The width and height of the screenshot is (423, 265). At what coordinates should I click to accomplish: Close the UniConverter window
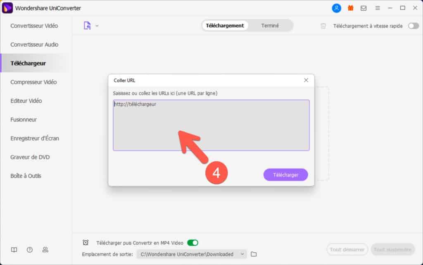(x=415, y=8)
